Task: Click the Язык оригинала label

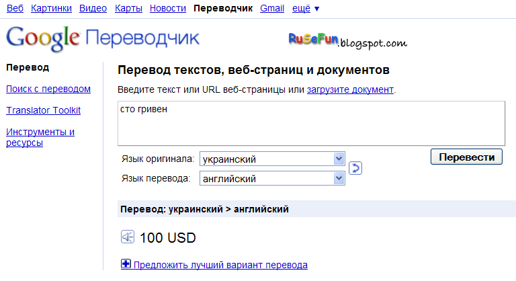Action: pos(158,159)
